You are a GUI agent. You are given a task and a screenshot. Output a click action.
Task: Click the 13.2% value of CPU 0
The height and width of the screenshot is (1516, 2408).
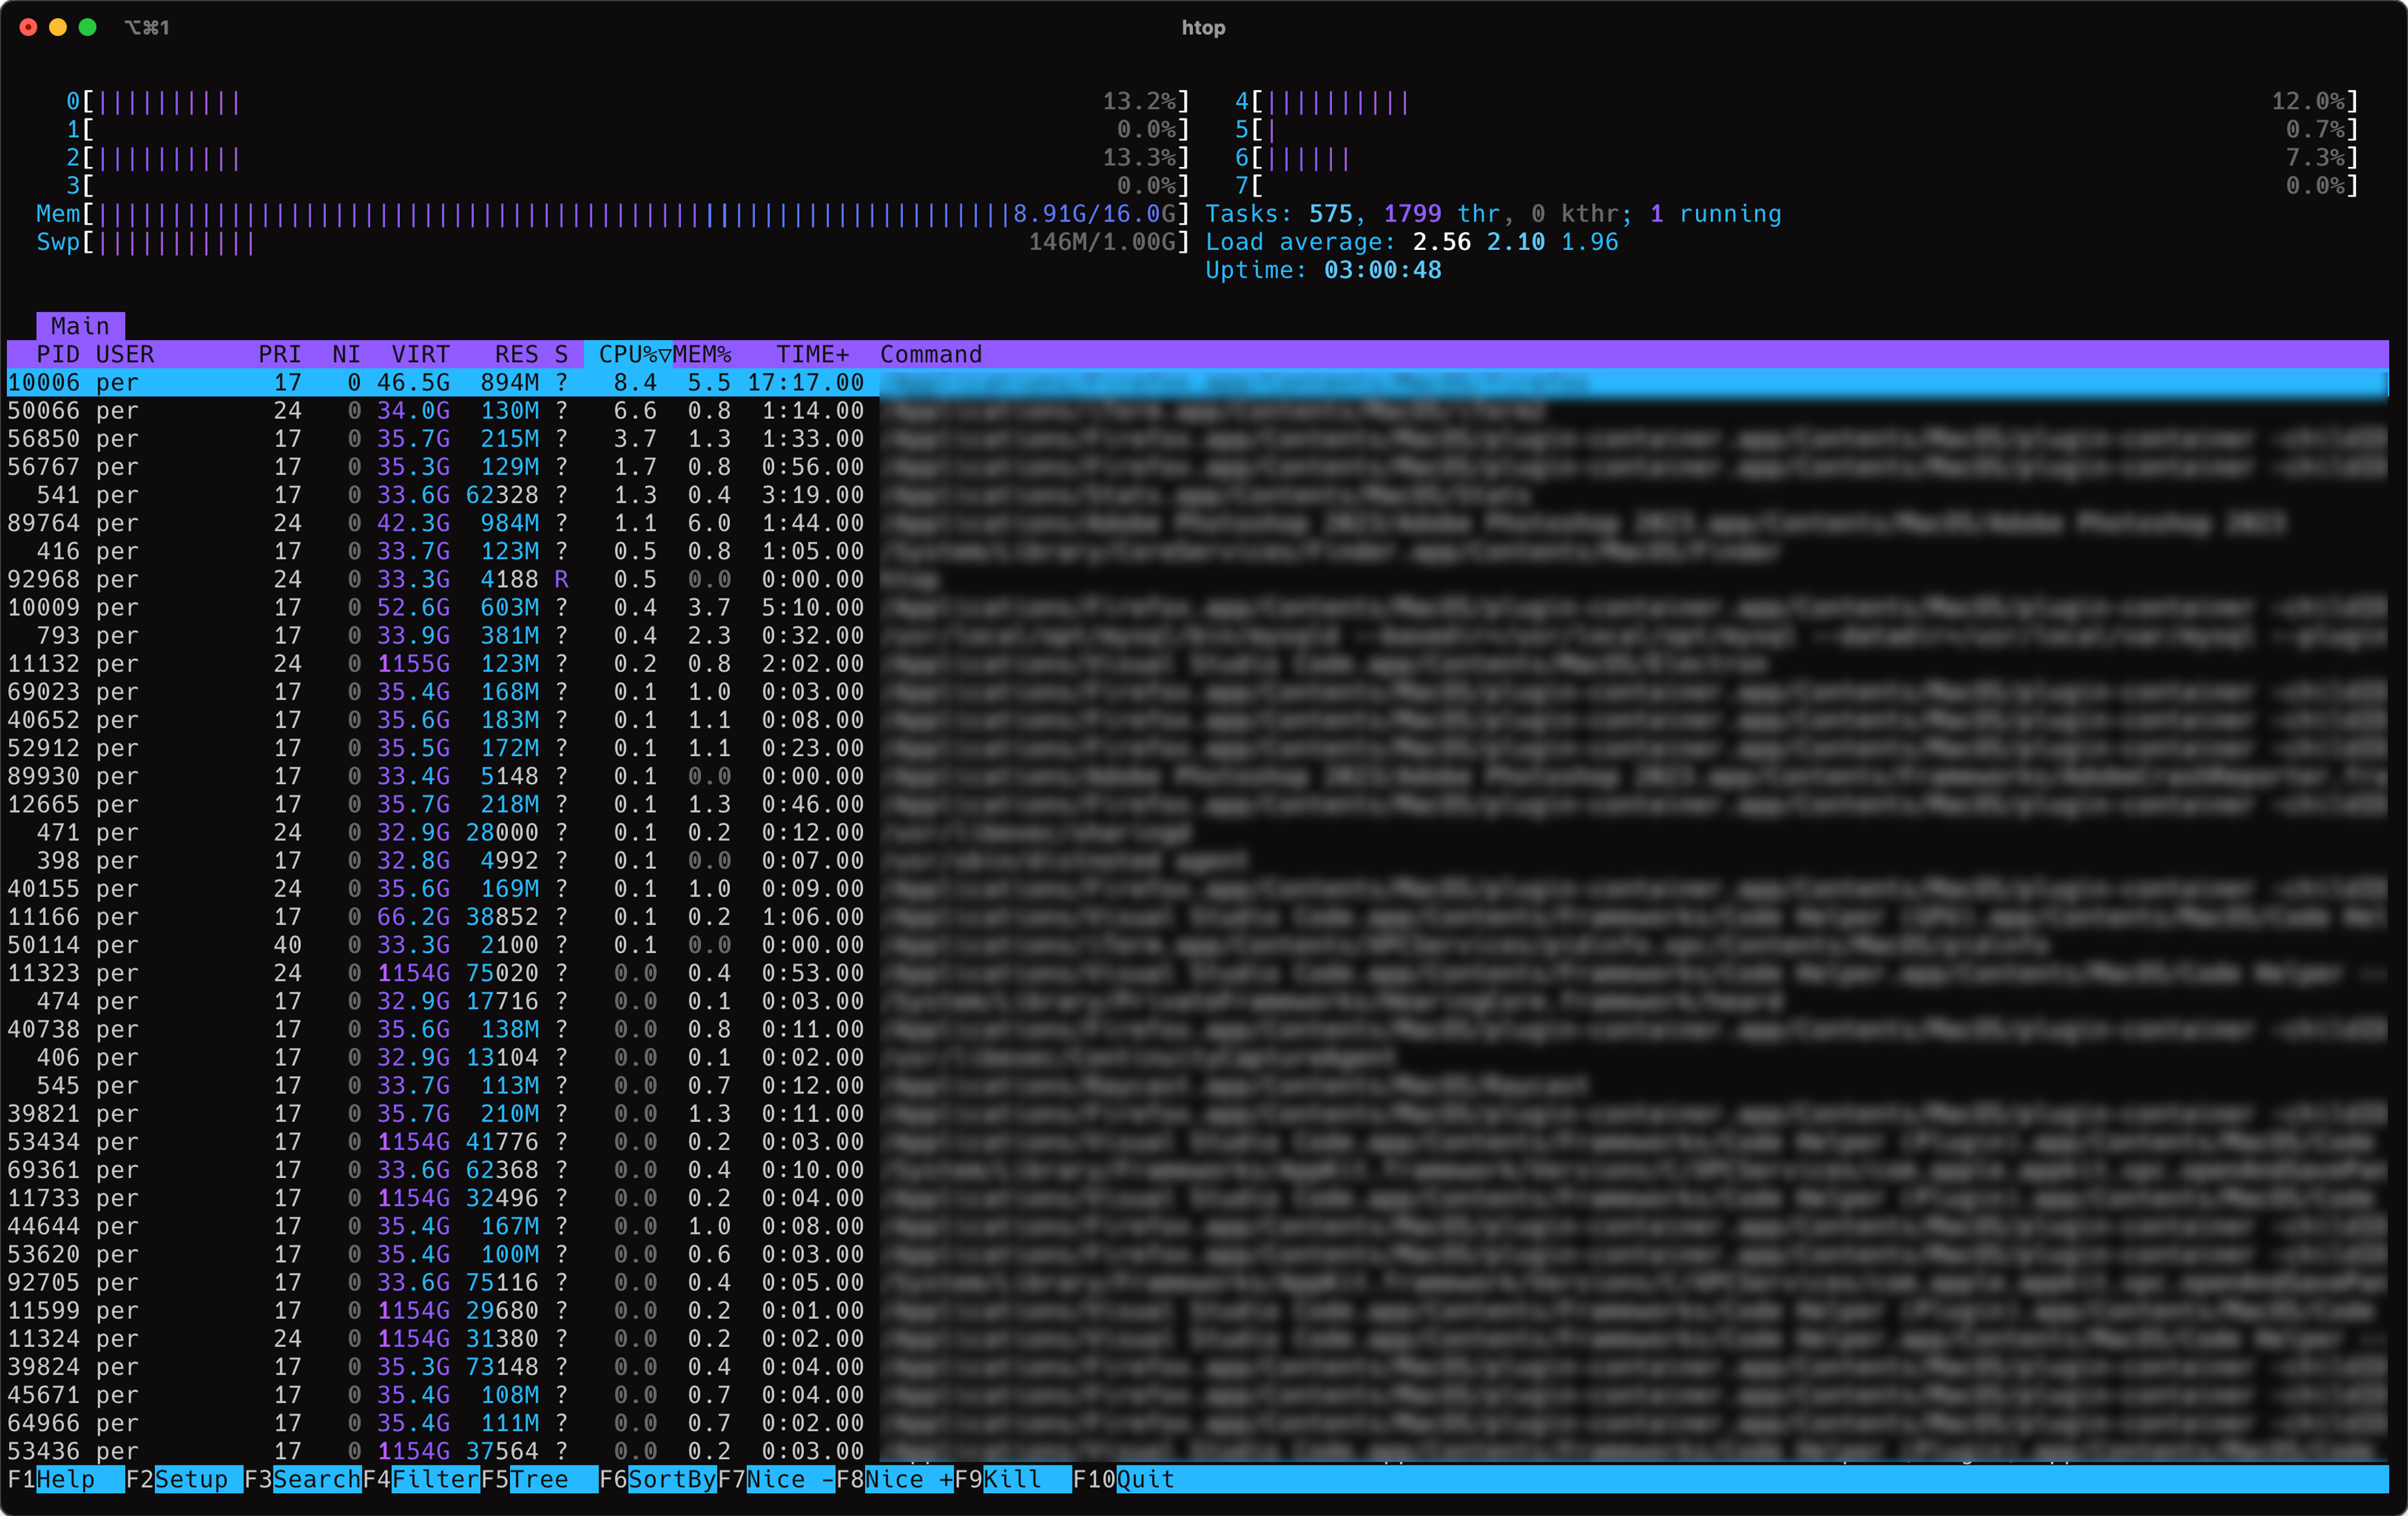(1139, 101)
